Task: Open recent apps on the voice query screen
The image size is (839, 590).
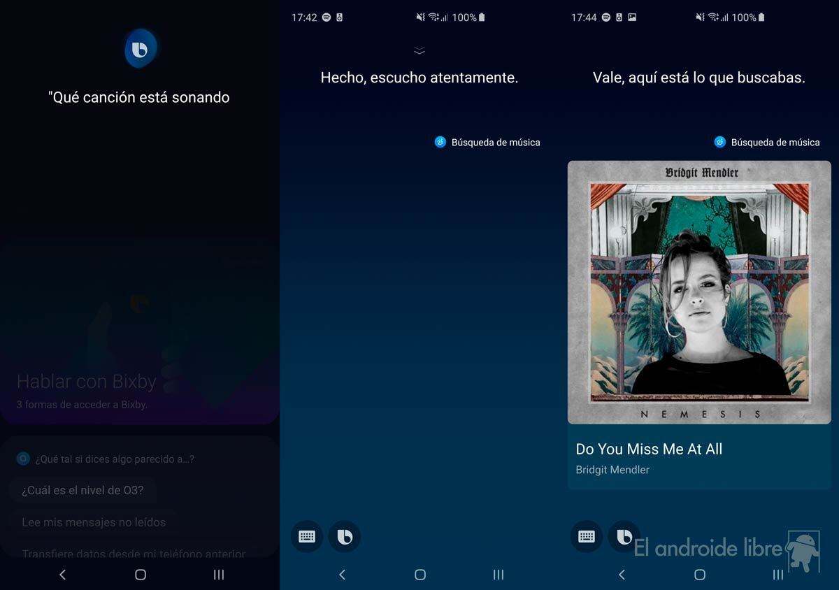Action: [x=218, y=574]
